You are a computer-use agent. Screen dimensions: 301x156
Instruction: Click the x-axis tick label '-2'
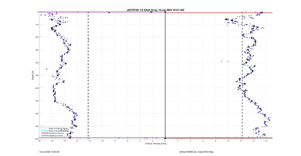(153, 141)
